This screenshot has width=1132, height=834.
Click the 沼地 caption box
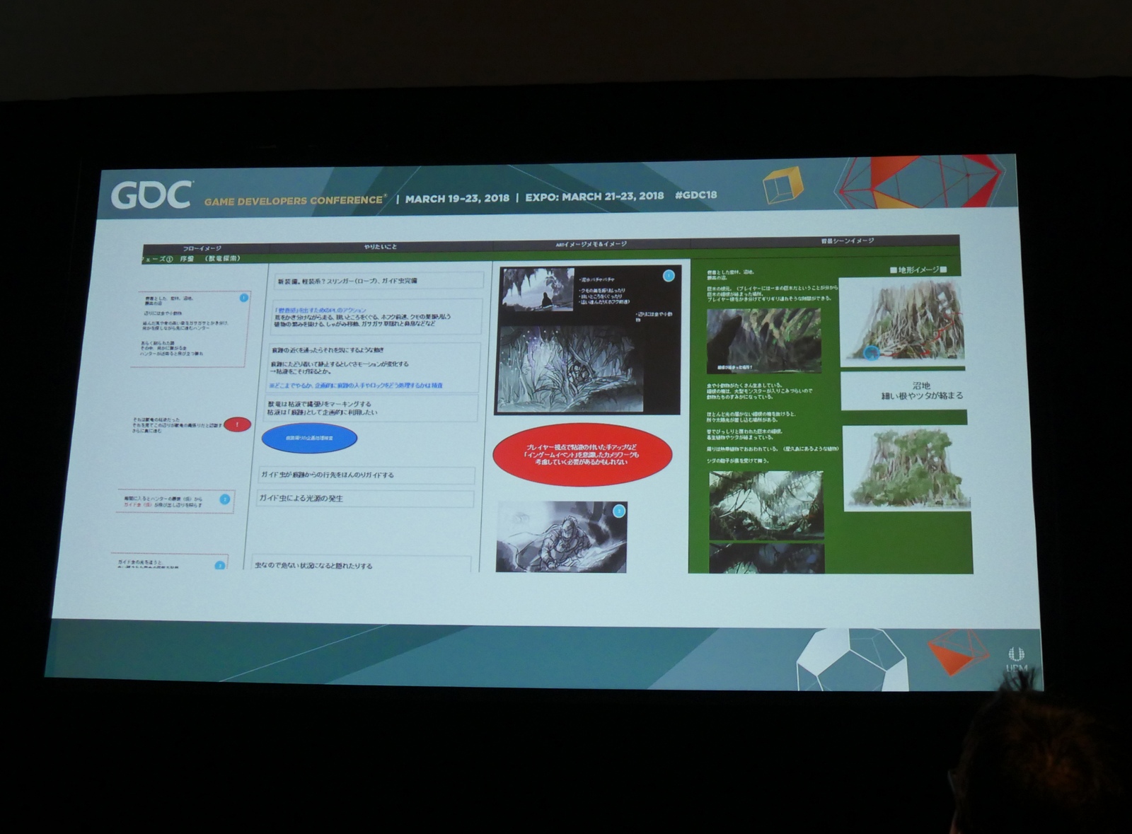tap(921, 390)
